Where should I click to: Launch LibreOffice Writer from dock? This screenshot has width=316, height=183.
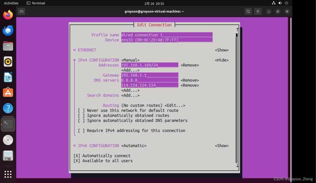(x=8, y=77)
